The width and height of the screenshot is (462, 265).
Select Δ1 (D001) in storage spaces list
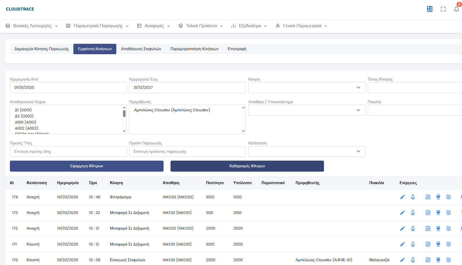pyautogui.click(x=23, y=110)
